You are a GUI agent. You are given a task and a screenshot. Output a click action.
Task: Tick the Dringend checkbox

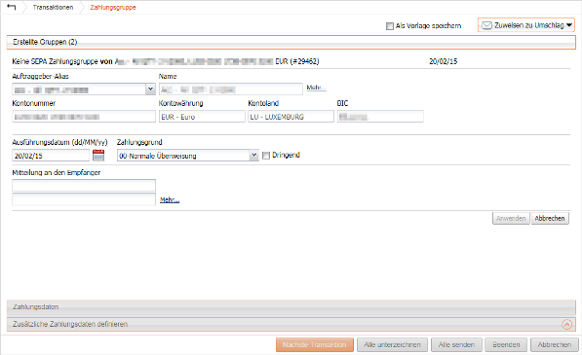pyautogui.click(x=266, y=156)
